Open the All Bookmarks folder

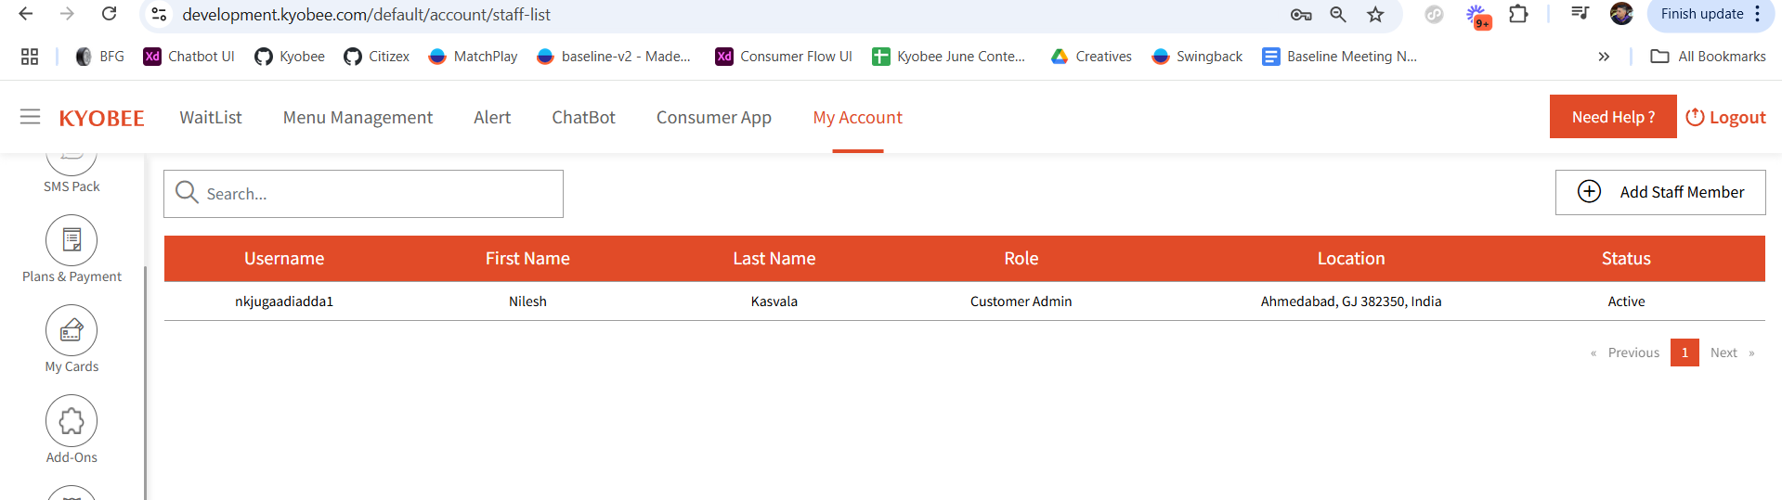(x=1708, y=57)
